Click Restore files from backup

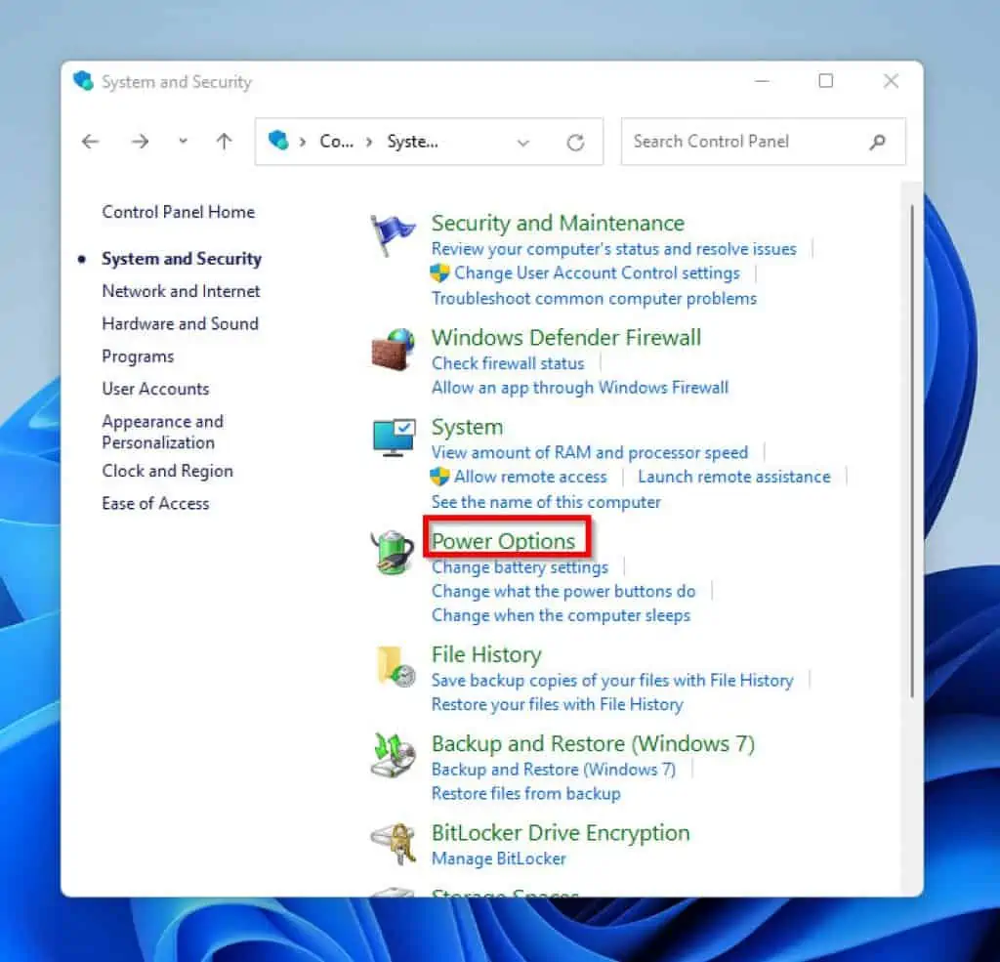tap(525, 793)
